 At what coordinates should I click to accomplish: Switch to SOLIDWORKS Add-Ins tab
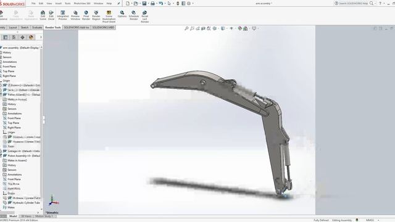(77, 27)
